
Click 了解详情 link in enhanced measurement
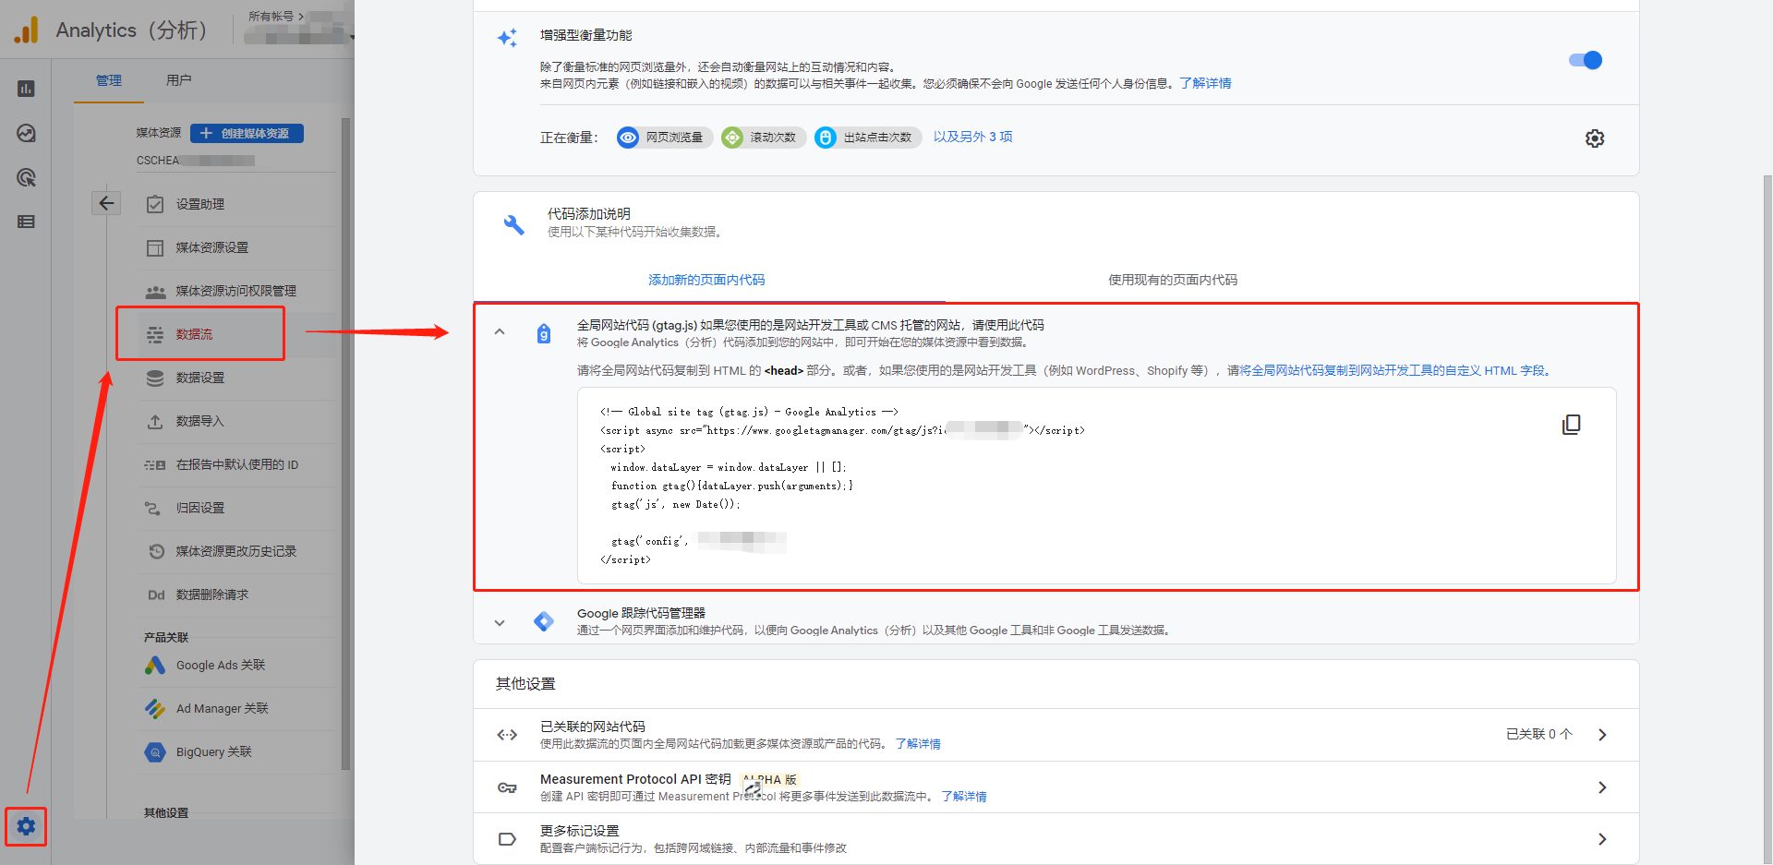click(1205, 83)
